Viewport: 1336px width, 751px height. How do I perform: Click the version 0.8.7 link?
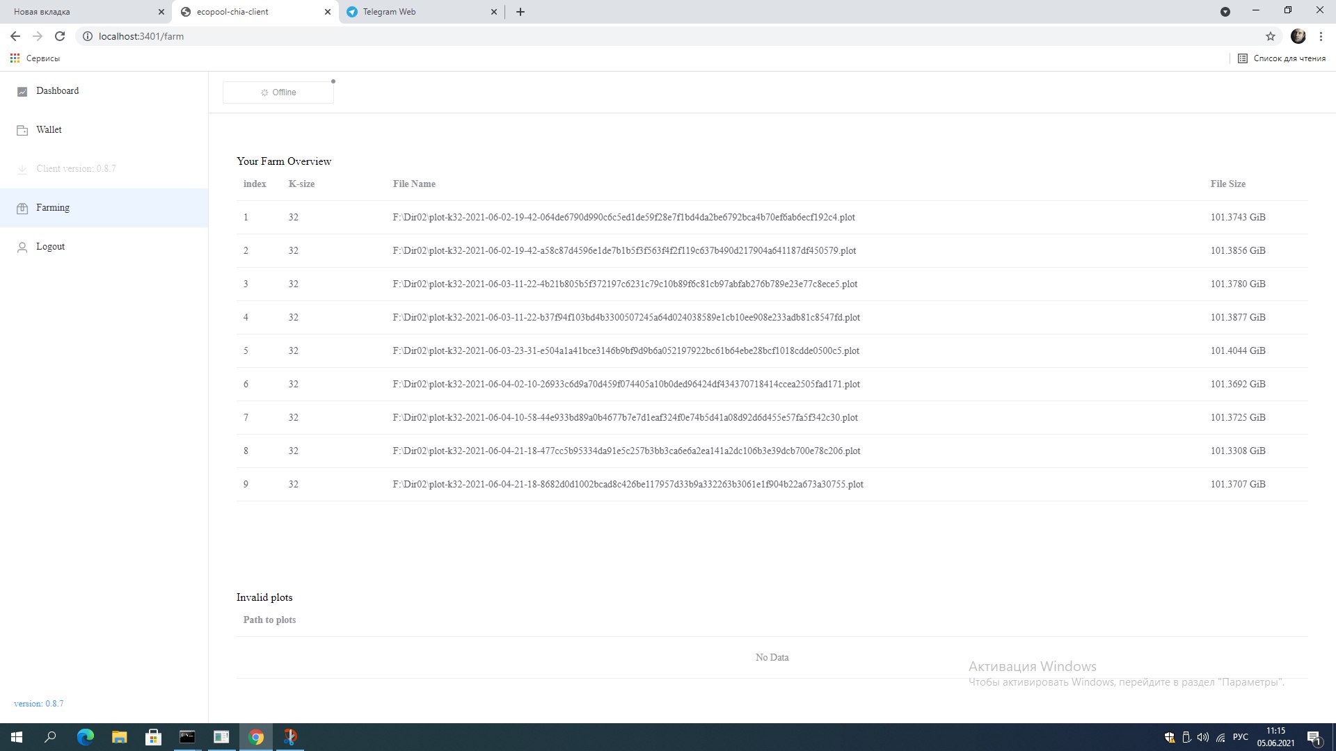[x=38, y=704]
